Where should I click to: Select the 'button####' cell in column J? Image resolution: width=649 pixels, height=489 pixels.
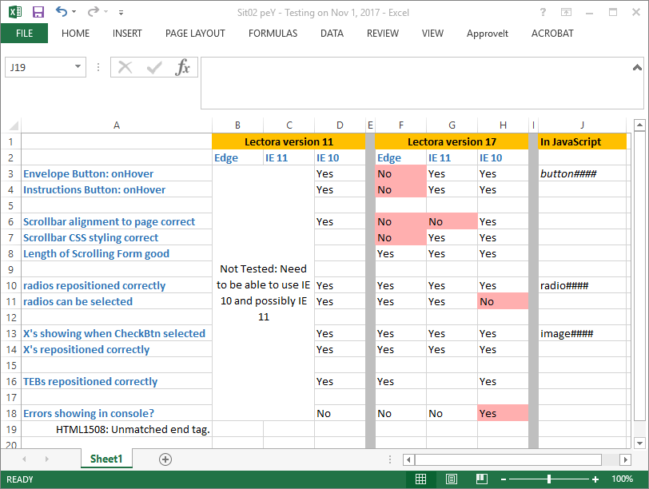pyautogui.click(x=583, y=173)
